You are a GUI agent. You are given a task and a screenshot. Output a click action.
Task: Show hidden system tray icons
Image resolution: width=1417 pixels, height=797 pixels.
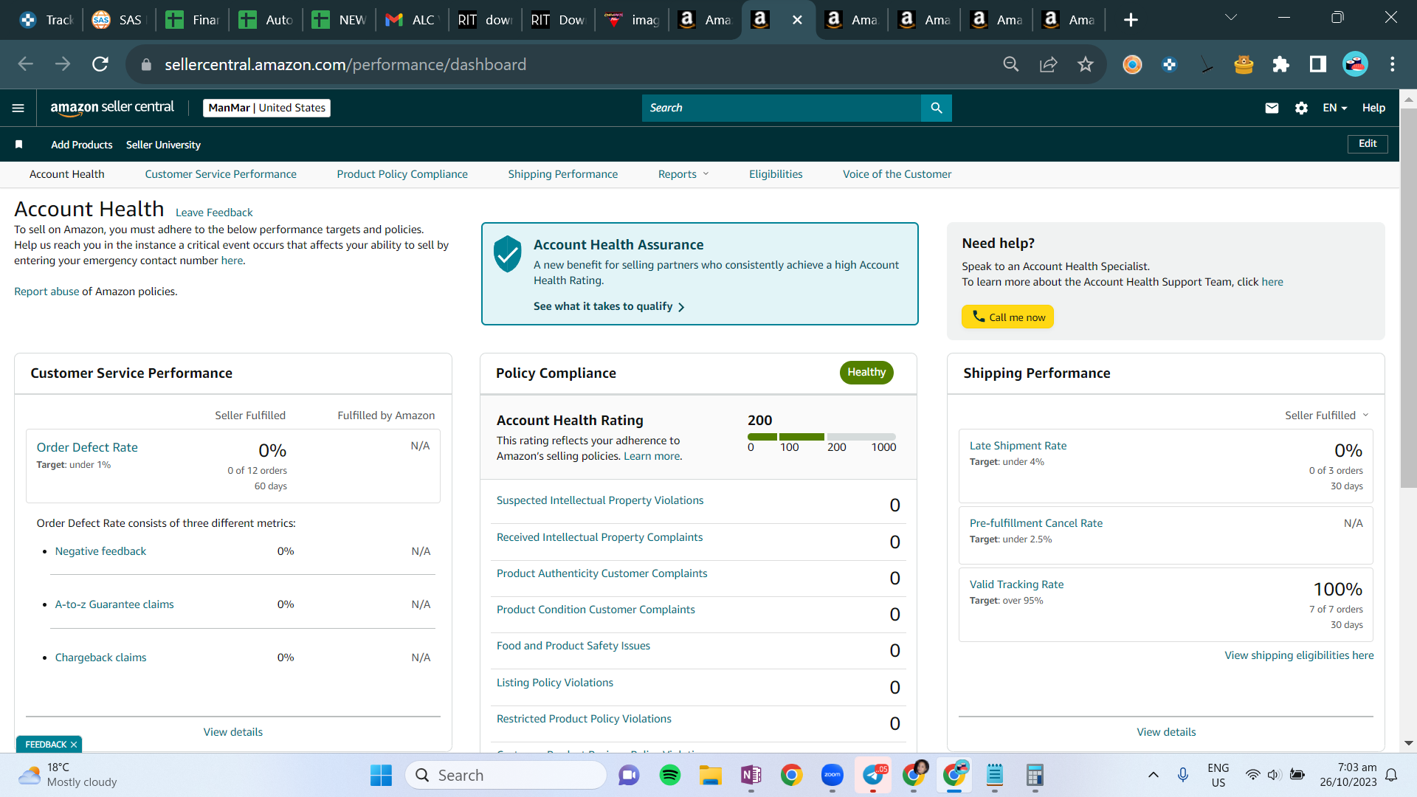(1153, 775)
